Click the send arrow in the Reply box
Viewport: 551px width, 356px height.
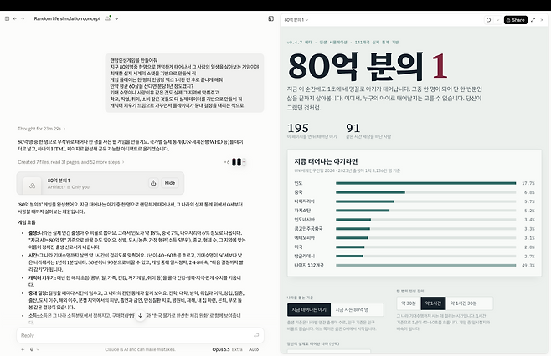[x=256, y=336]
